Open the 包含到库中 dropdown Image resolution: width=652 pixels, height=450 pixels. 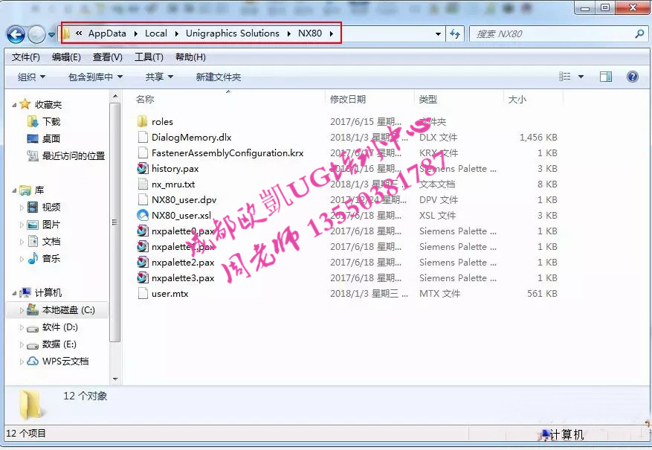click(x=96, y=77)
